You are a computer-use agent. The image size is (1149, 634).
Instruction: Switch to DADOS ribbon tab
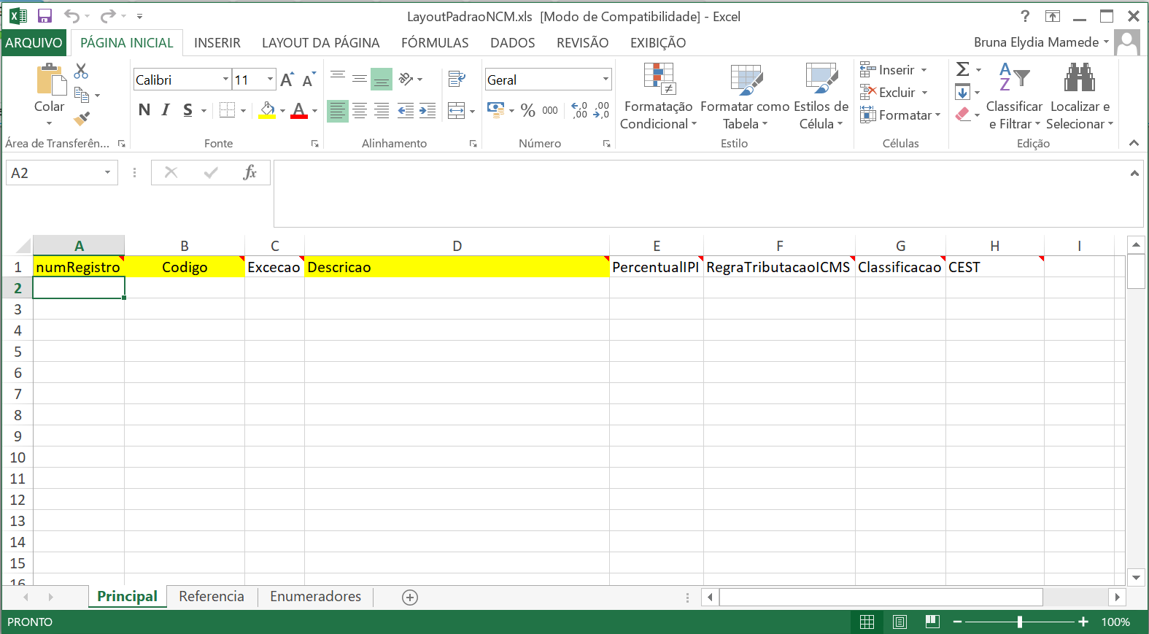513,42
